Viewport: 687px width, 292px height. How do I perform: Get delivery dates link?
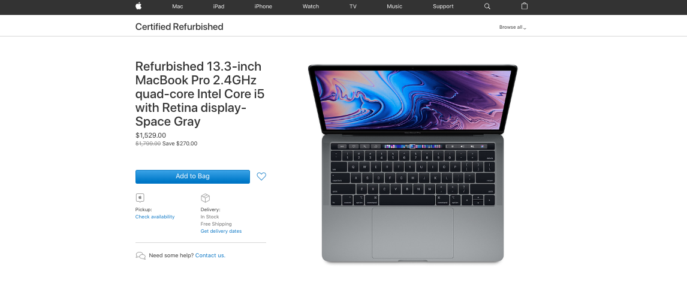pos(221,231)
